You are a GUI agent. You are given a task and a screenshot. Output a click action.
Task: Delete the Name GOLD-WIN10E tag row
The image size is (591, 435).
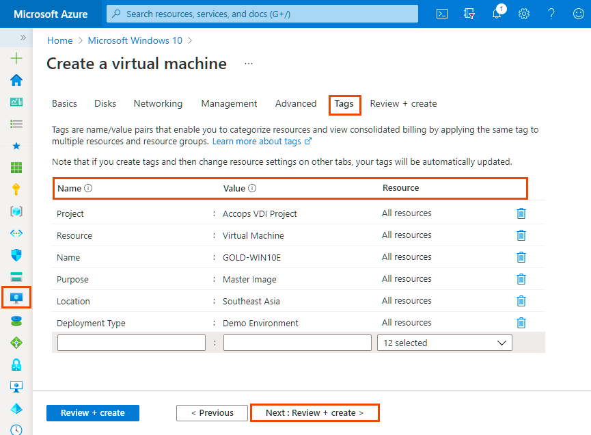pyautogui.click(x=521, y=257)
